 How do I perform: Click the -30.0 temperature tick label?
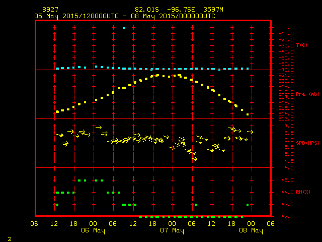point(286,46)
